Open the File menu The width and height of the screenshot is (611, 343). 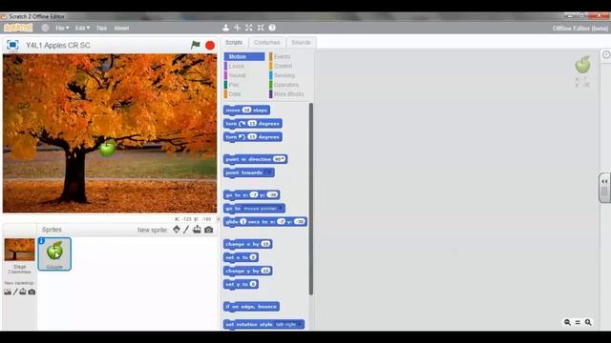(x=61, y=28)
